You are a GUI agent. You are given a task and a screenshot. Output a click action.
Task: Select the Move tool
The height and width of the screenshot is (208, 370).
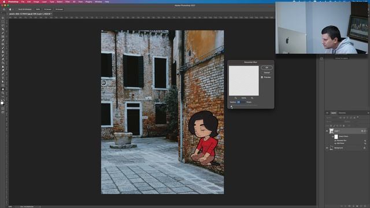(3, 18)
